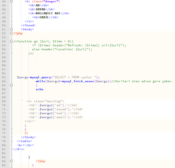
Task: Click line number 52 in the gutter
Action: pyautogui.click(x=4, y=33)
